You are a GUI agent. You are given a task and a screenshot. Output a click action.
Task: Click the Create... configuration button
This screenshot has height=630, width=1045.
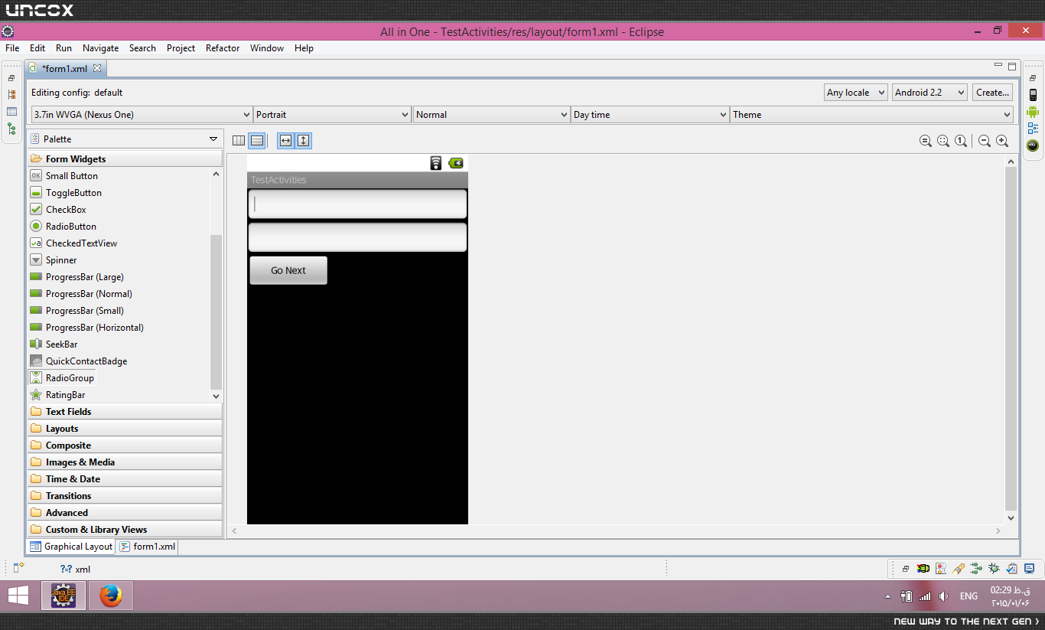(x=993, y=93)
